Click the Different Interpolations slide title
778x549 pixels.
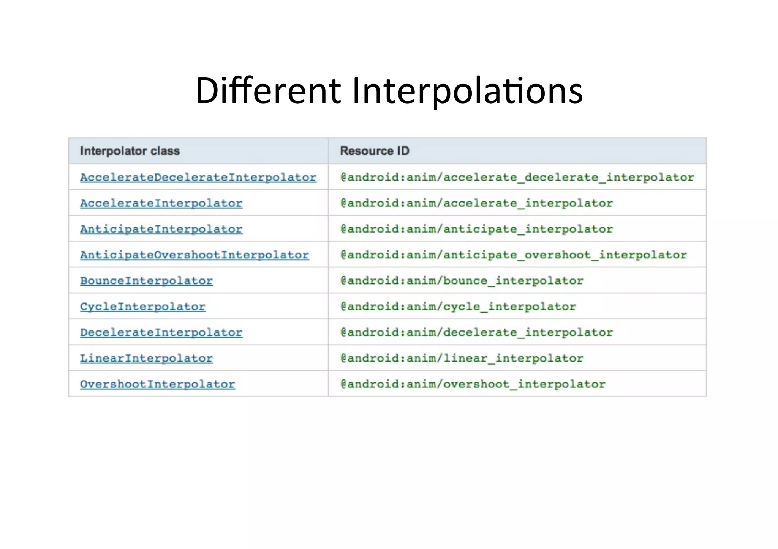(x=389, y=90)
